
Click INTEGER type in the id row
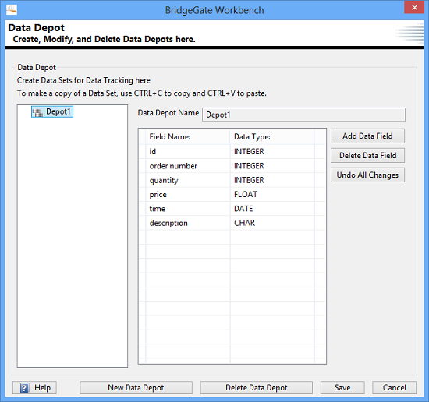point(272,151)
